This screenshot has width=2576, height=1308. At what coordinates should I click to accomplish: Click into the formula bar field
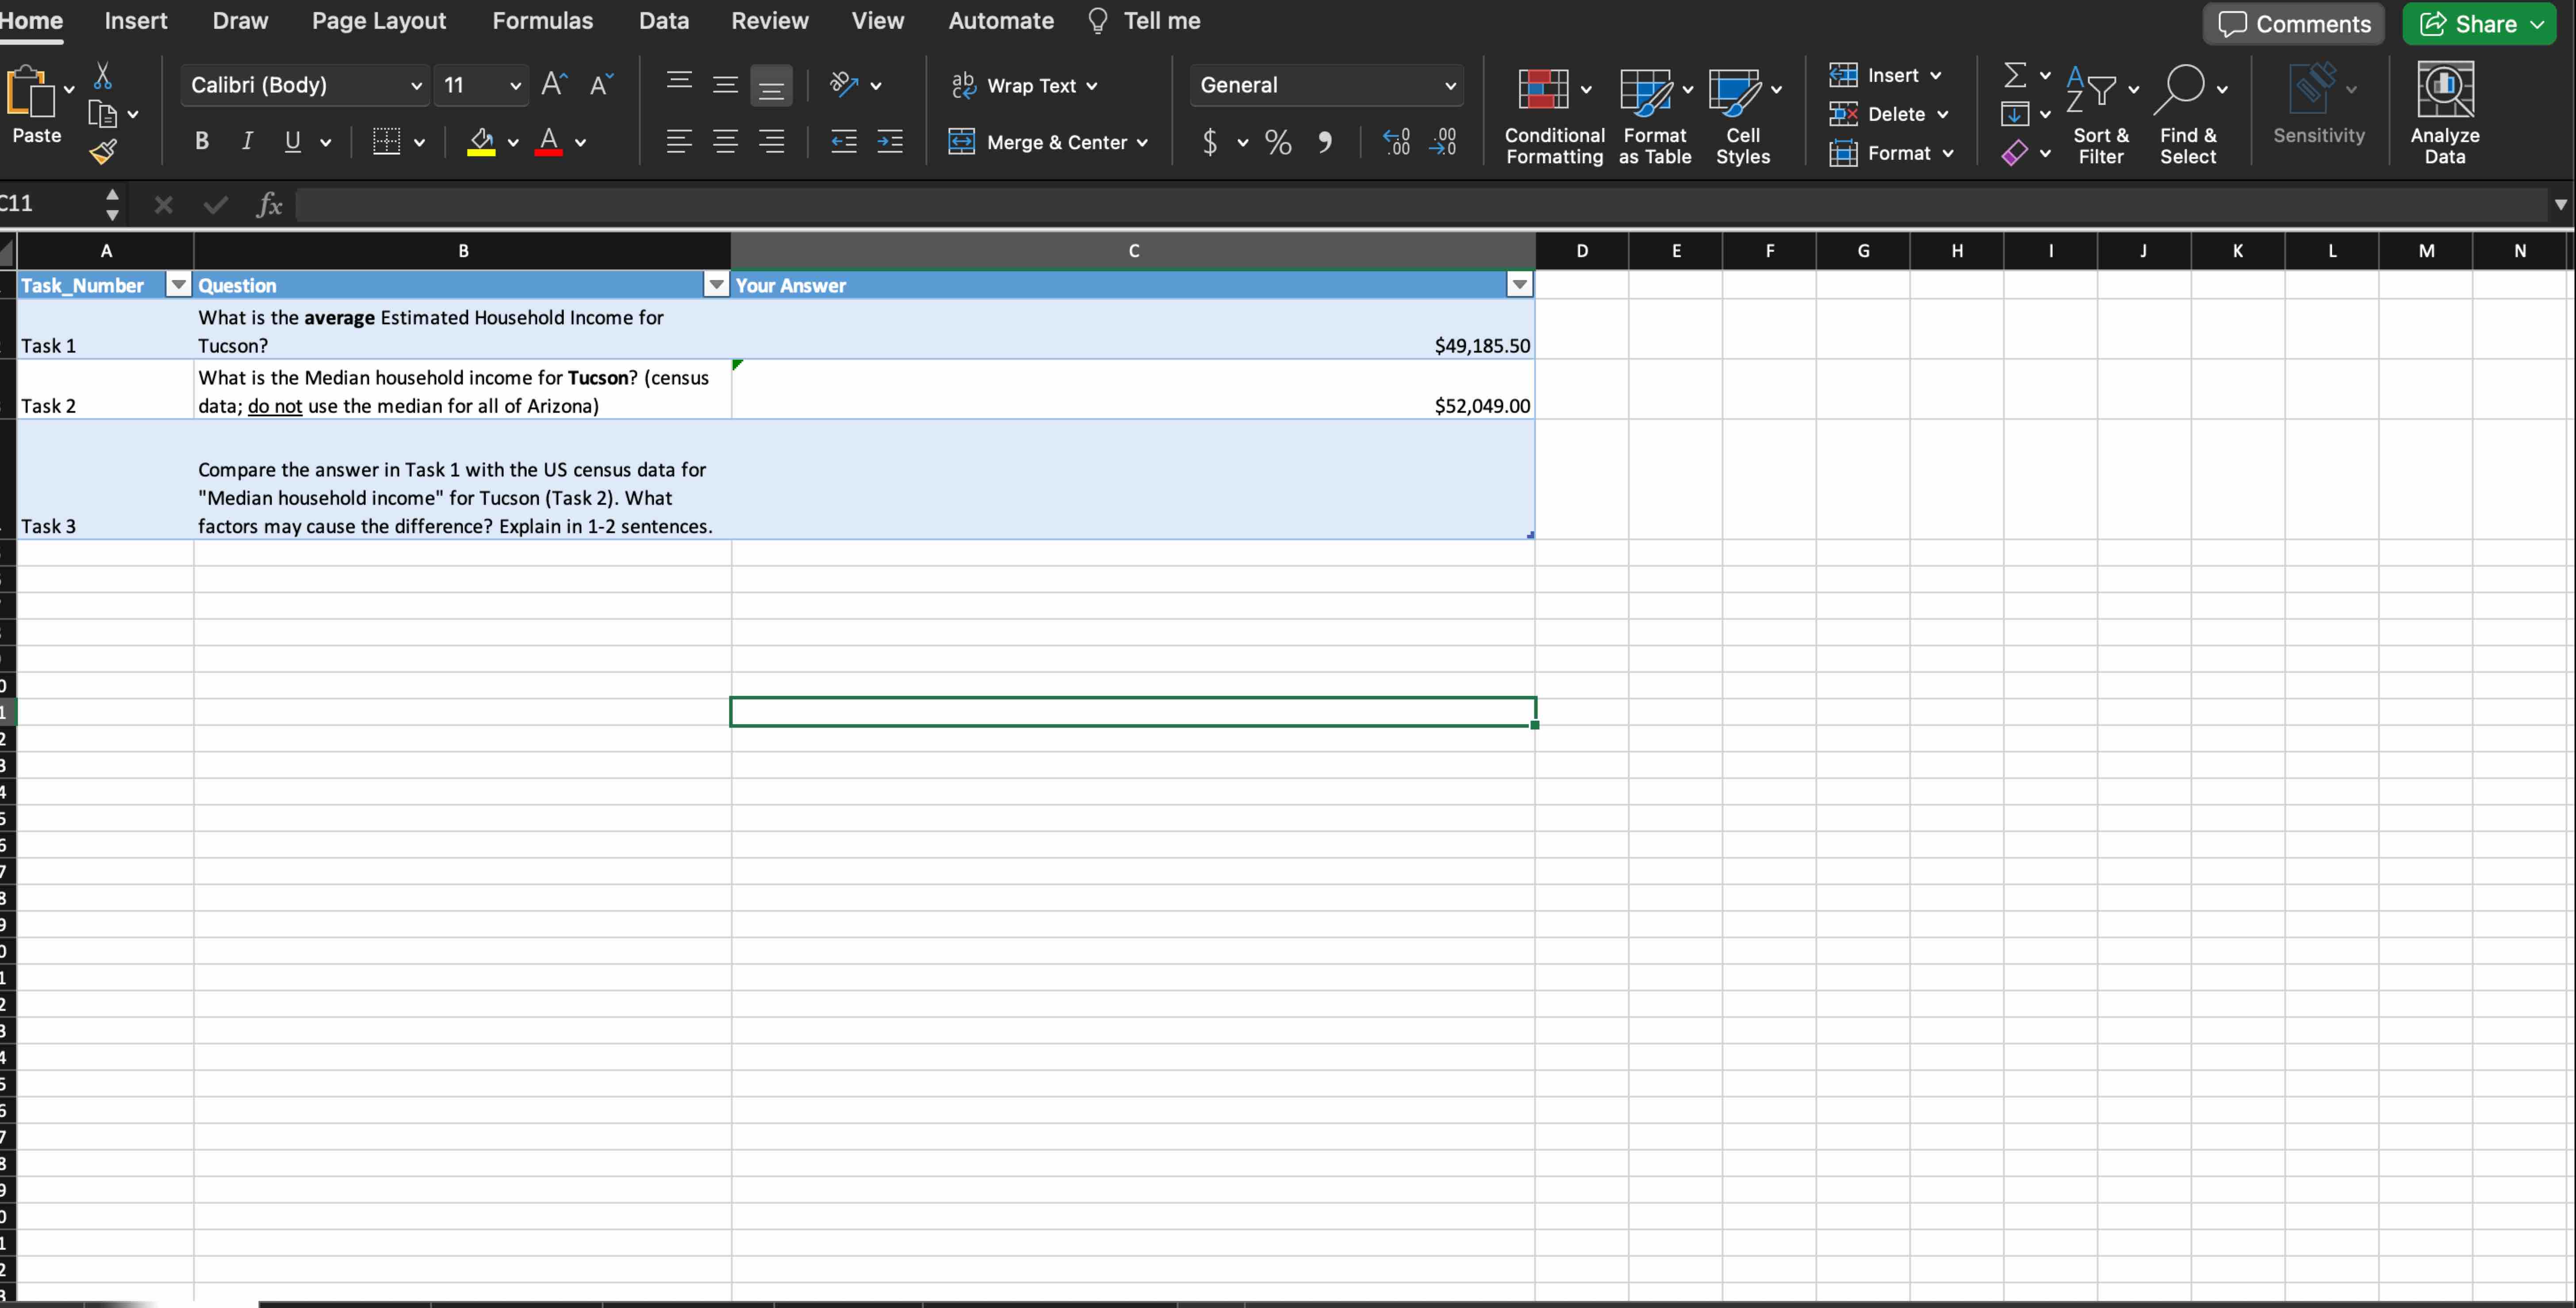point(1400,205)
